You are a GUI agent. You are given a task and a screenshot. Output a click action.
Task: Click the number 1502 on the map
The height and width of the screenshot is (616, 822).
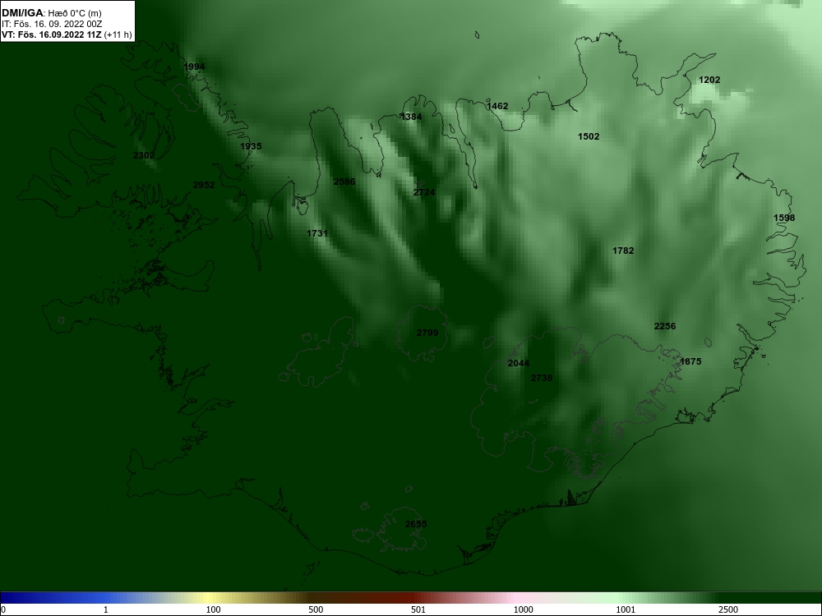[589, 136]
